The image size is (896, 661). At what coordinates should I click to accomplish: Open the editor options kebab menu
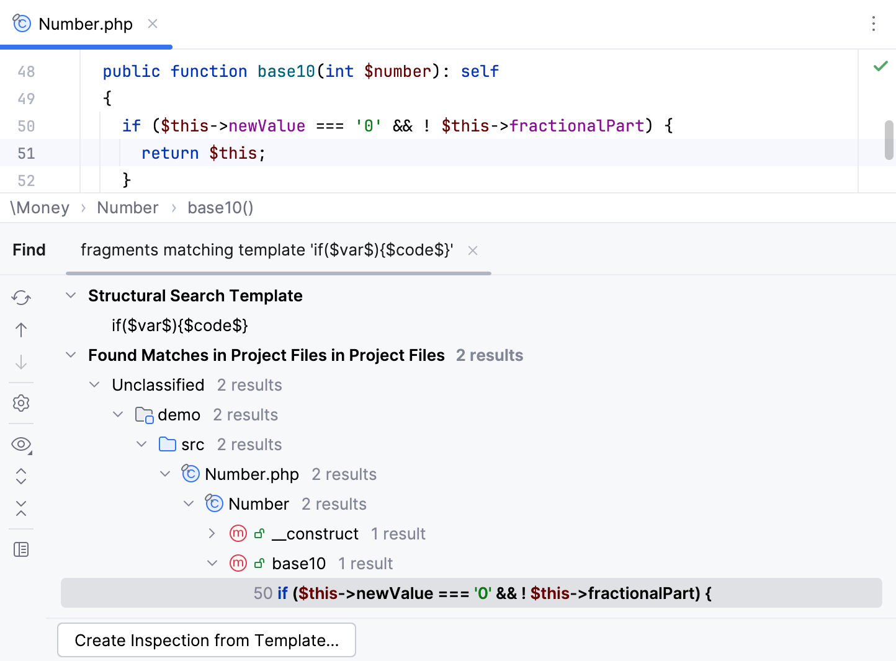(873, 24)
